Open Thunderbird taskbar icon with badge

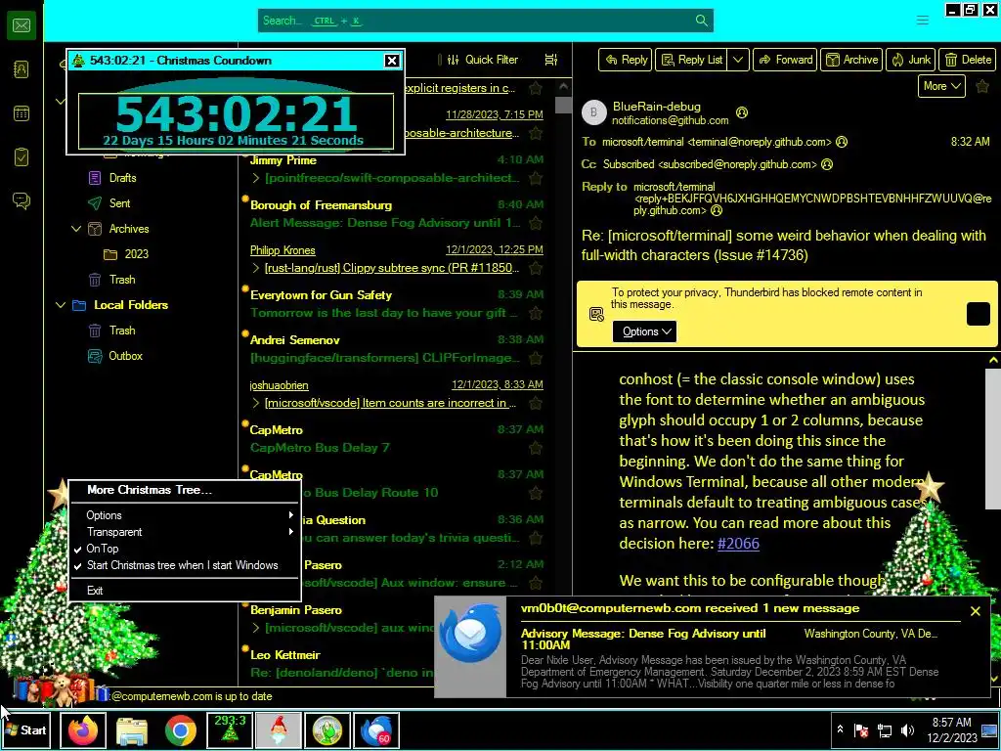[376, 729]
